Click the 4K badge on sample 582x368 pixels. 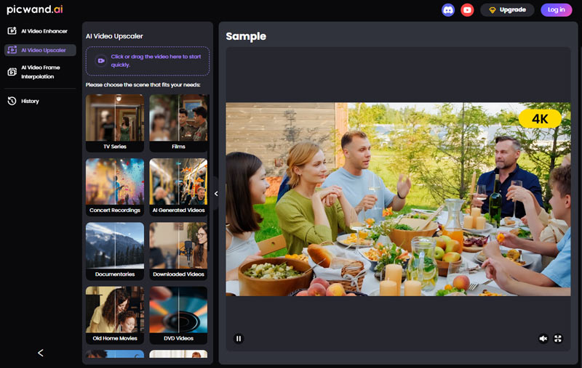pyautogui.click(x=540, y=119)
